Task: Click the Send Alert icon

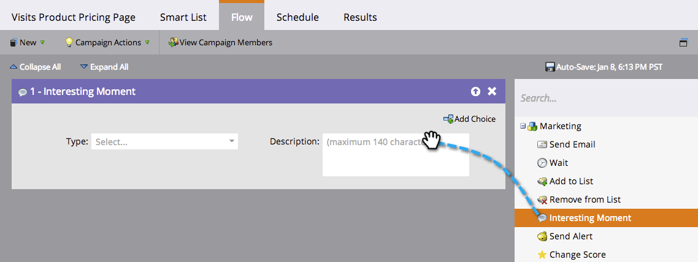Action: tap(542, 236)
